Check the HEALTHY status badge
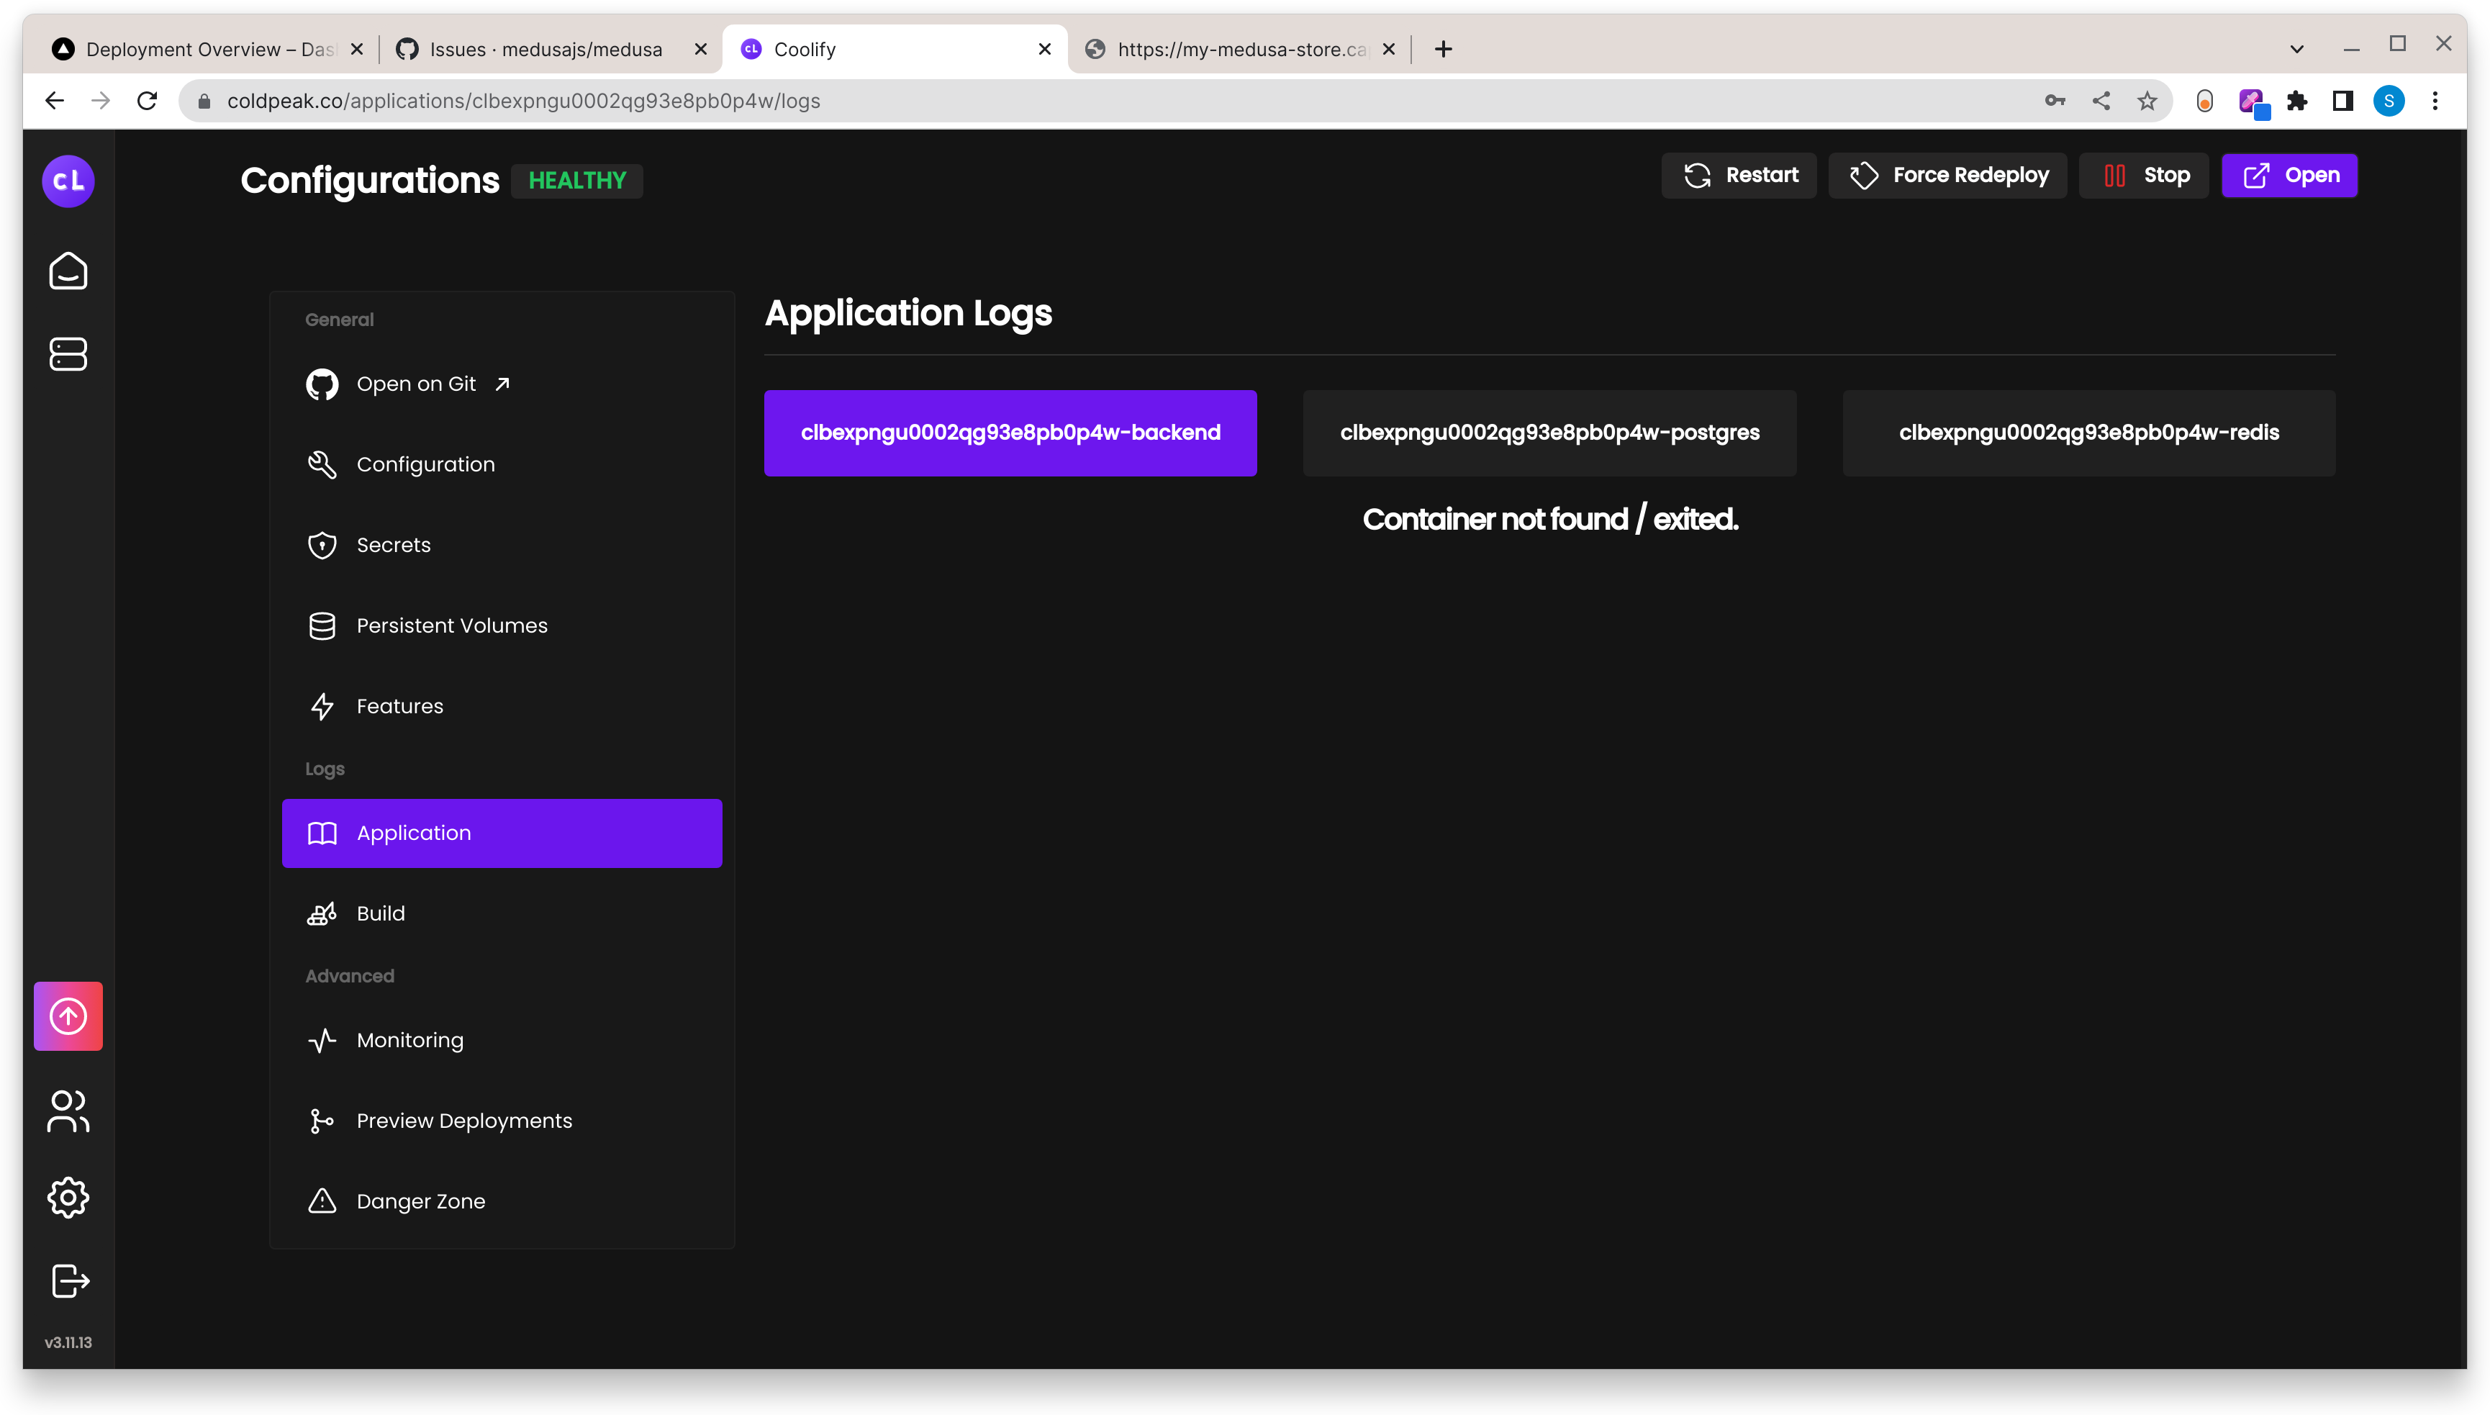Screen dimensions: 2490x1415 point(576,180)
